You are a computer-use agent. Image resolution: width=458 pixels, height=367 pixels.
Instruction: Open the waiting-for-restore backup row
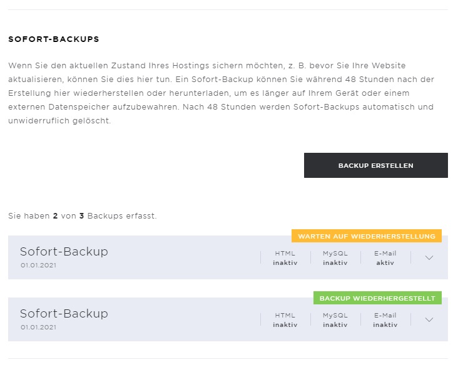pyautogui.click(x=228, y=257)
